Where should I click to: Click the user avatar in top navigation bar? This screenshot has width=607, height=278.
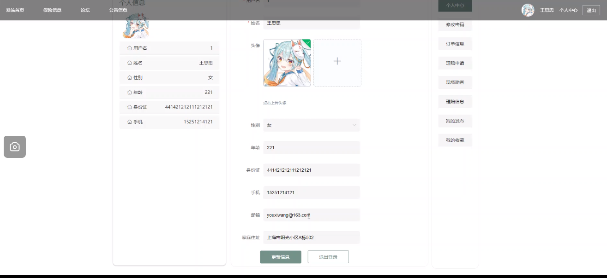click(528, 10)
